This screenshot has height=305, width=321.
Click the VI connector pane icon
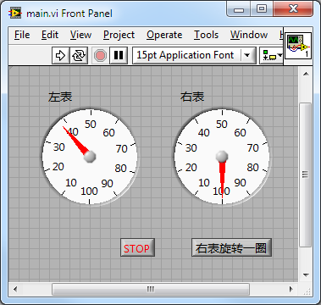[x=298, y=46]
